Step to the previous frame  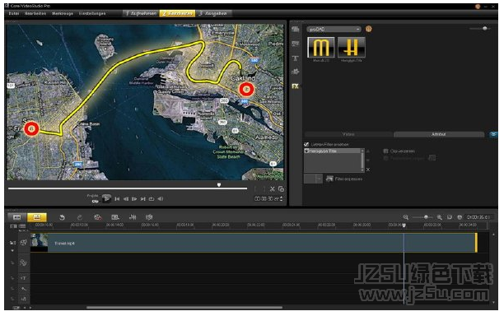[x=126, y=199]
